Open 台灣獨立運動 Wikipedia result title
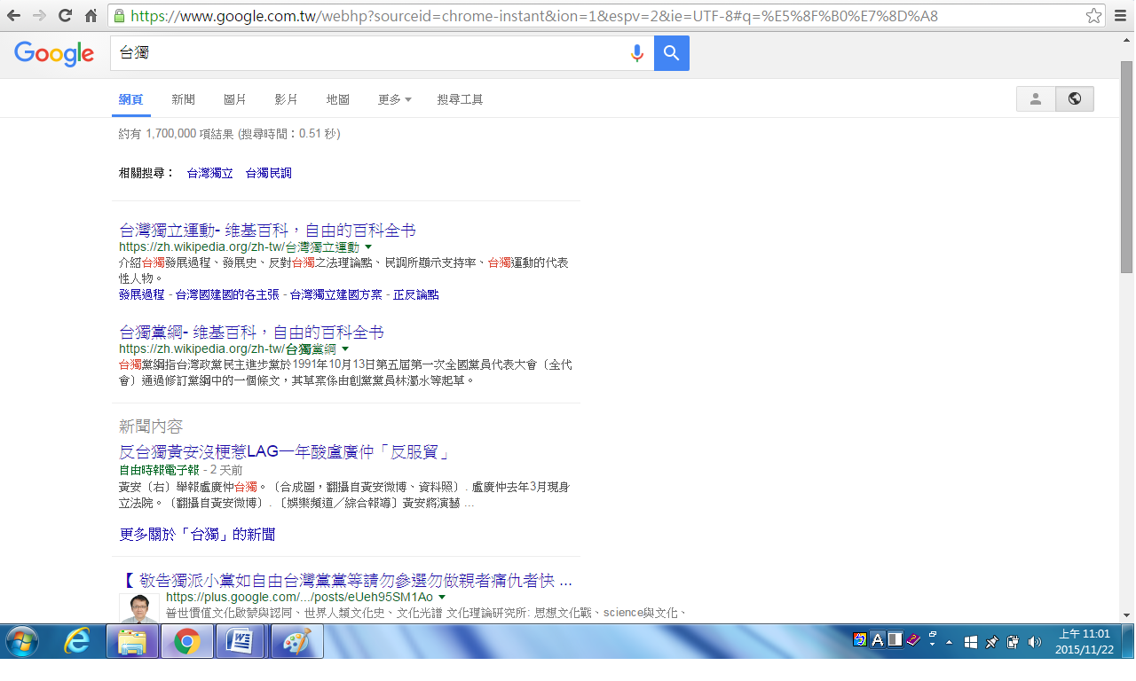 coord(267,231)
